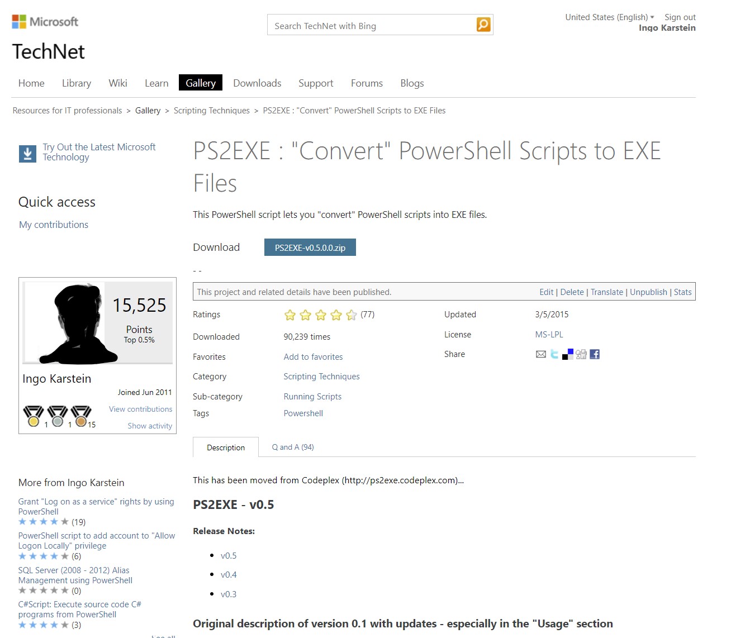Open the Wiki menu item
This screenshot has height=638, width=745.
click(118, 83)
